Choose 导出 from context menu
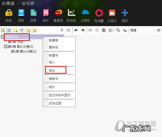This screenshot has height=137, width=162. pyautogui.click(x=52, y=71)
